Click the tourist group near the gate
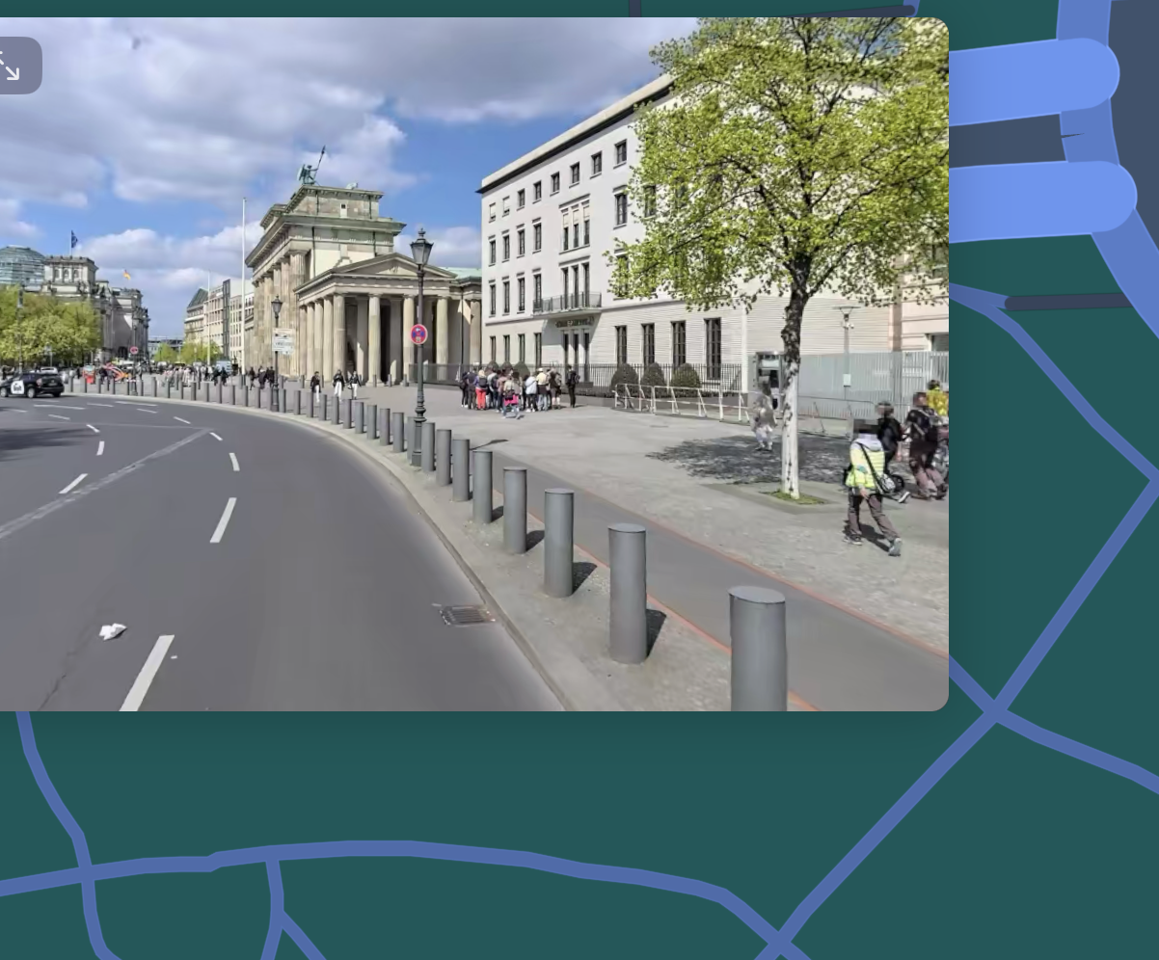This screenshot has height=960, width=1159. point(514,388)
